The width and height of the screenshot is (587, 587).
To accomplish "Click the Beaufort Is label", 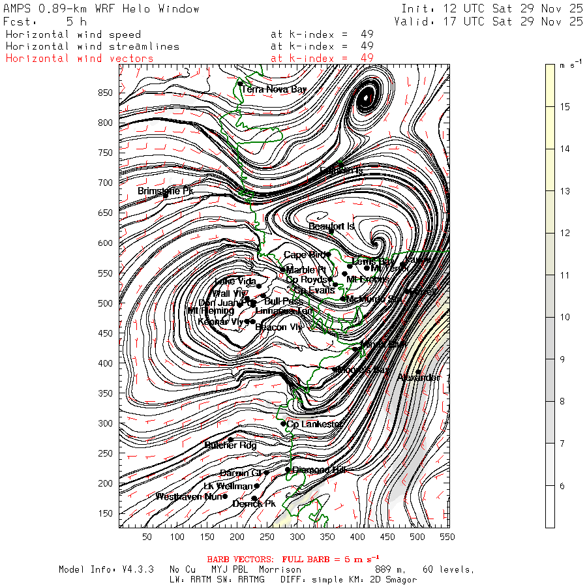I will (331, 226).
